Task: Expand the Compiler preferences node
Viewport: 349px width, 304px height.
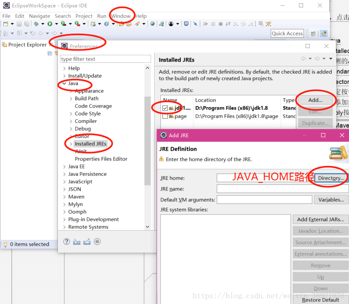Action: click(71, 121)
